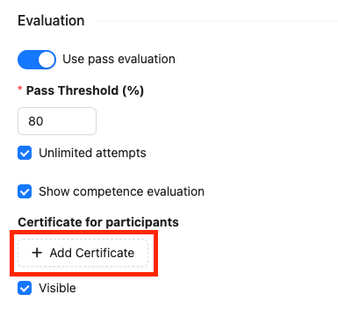Click the Visible checkmark icon
338x316 pixels.
25,288
